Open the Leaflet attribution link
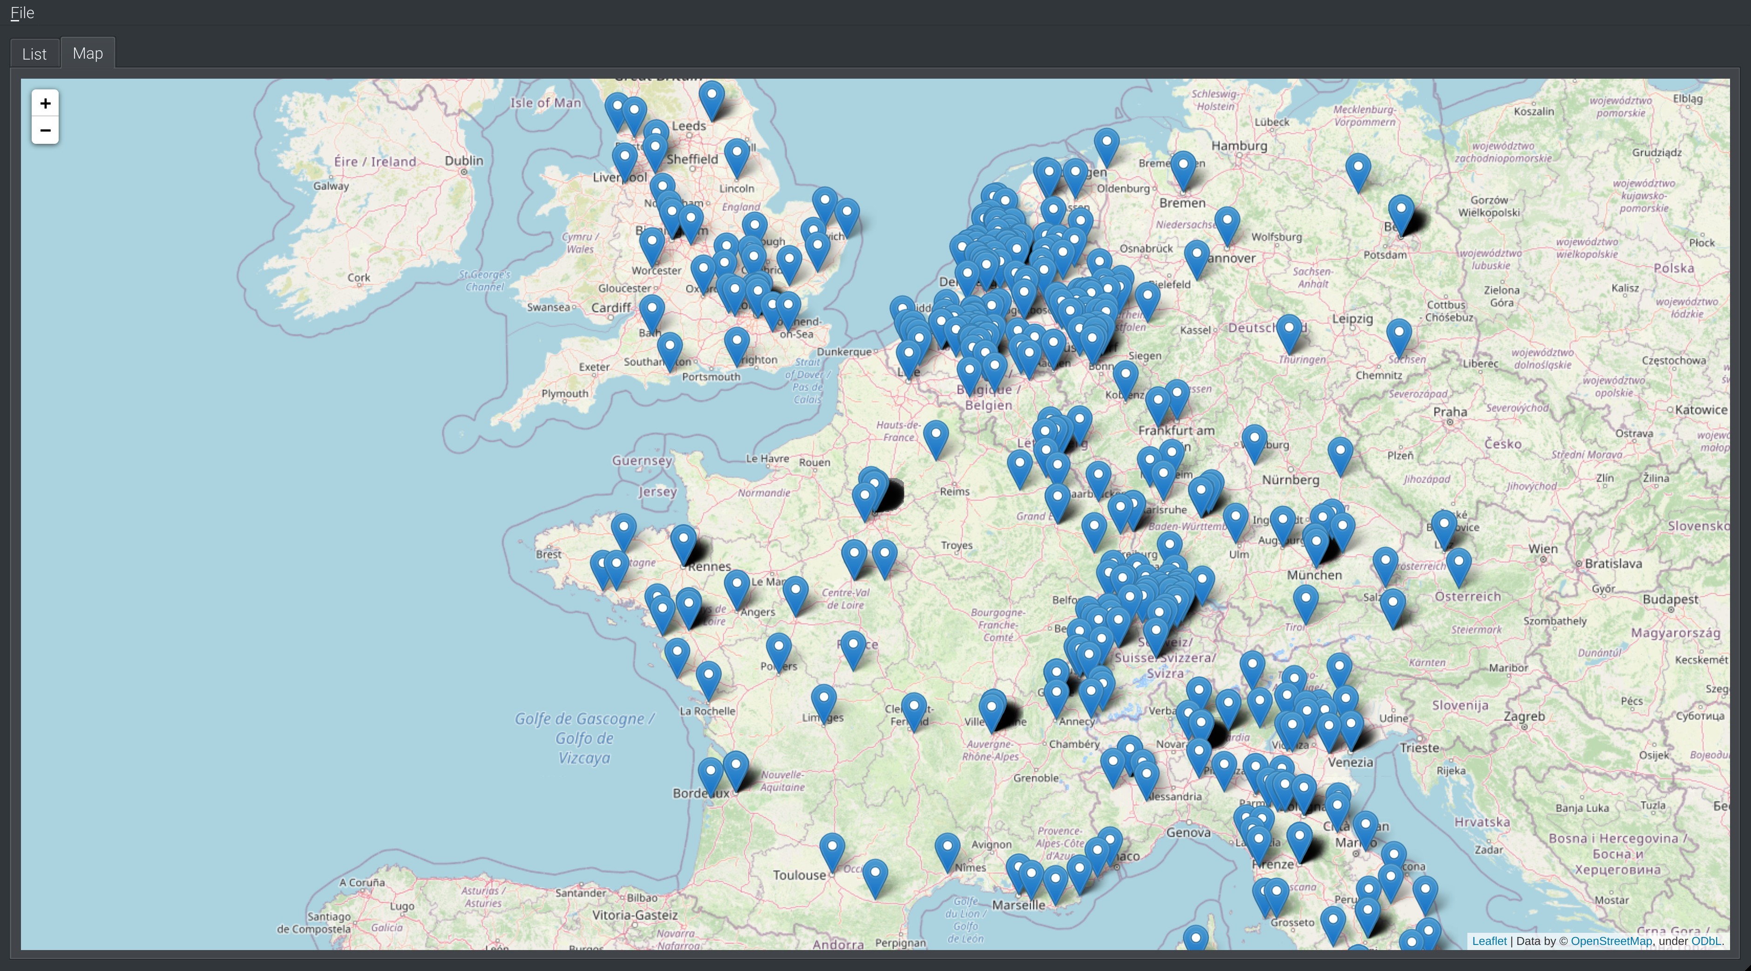This screenshot has height=971, width=1751. [1489, 941]
